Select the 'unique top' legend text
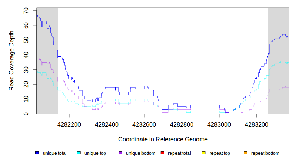This screenshot has height=162, width=297. click(95, 153)
